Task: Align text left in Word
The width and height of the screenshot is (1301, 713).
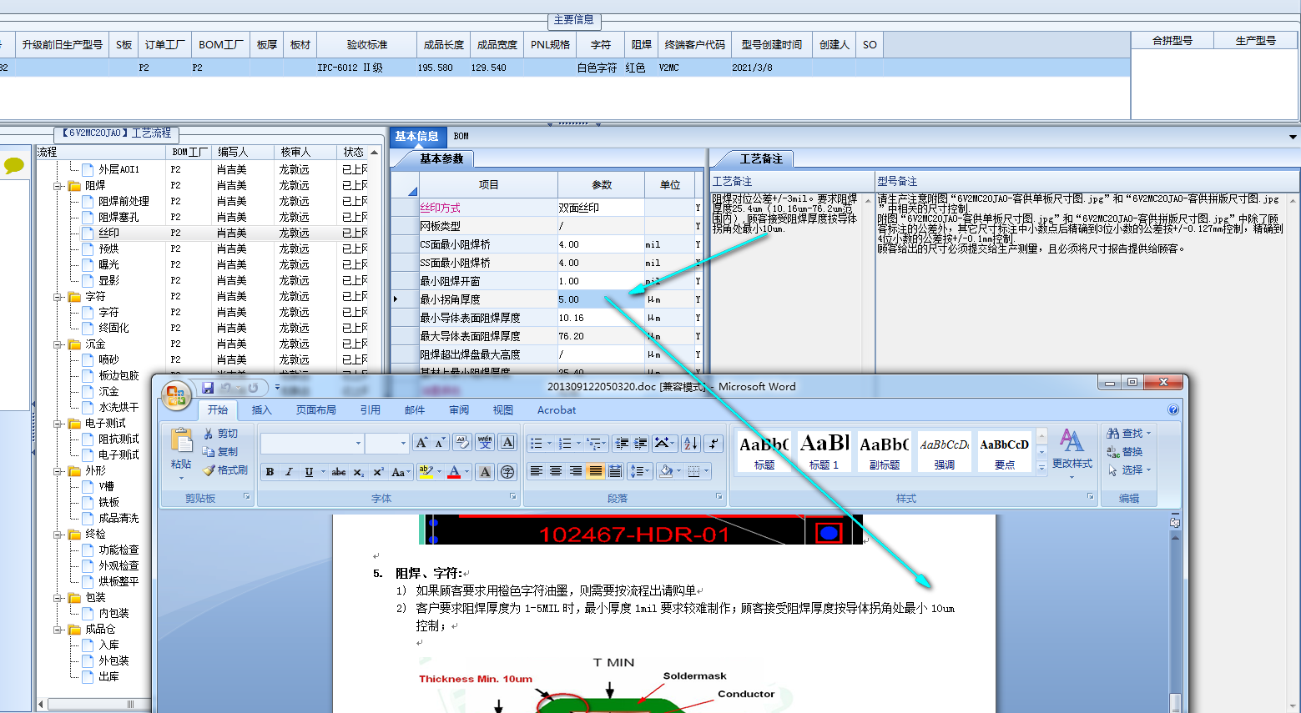Action: coord(536,471)
